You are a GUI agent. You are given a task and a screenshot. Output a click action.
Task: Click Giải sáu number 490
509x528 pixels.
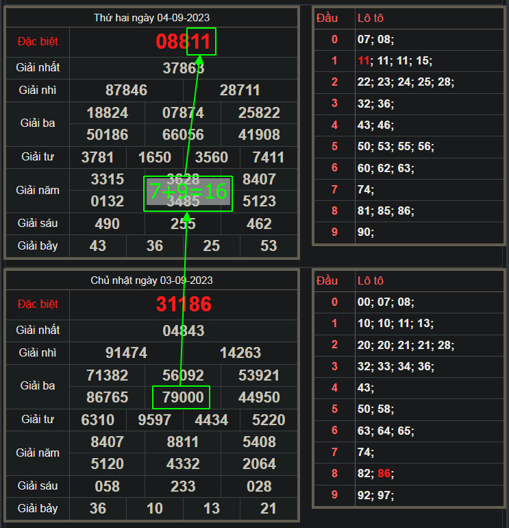pos(107,224)
